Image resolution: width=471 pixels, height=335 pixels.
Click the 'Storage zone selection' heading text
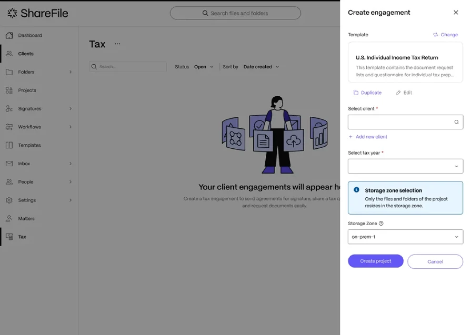[x=394, y=190]
